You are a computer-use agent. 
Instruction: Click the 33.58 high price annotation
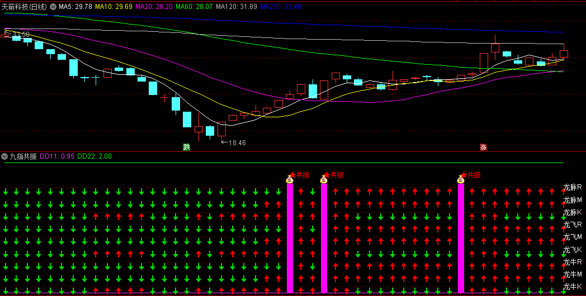21,34
